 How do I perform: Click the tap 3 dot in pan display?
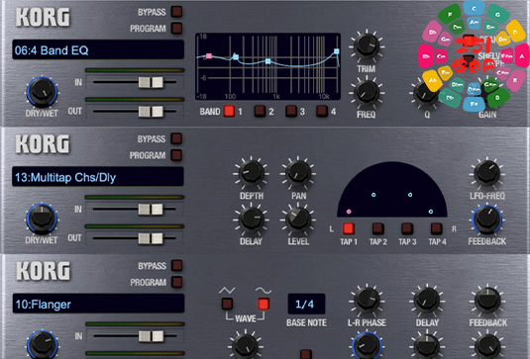click(x=410, y=195)
